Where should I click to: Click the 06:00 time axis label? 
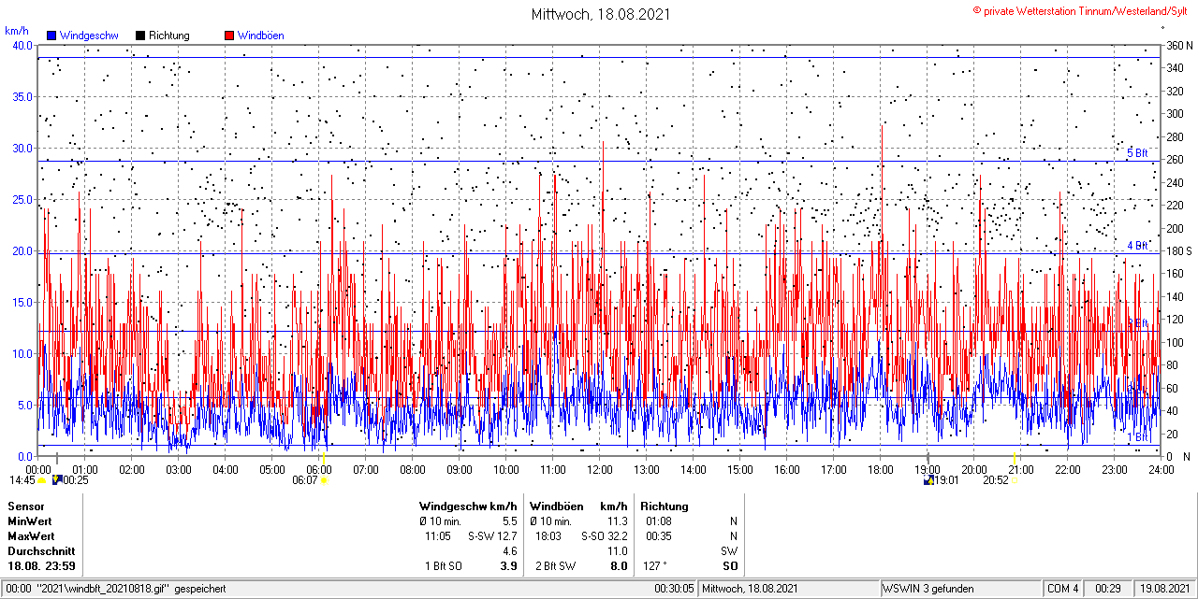(319, 469)
